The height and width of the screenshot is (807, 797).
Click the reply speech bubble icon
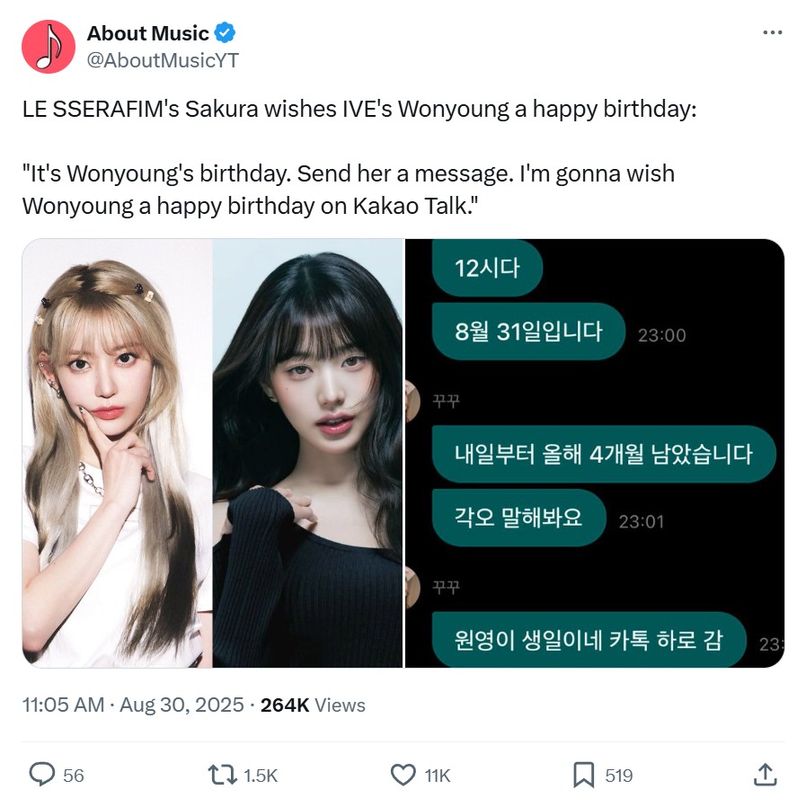(x=41, y=775)
